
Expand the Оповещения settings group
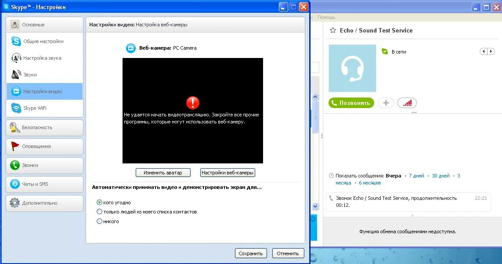[x=44, y=146]
